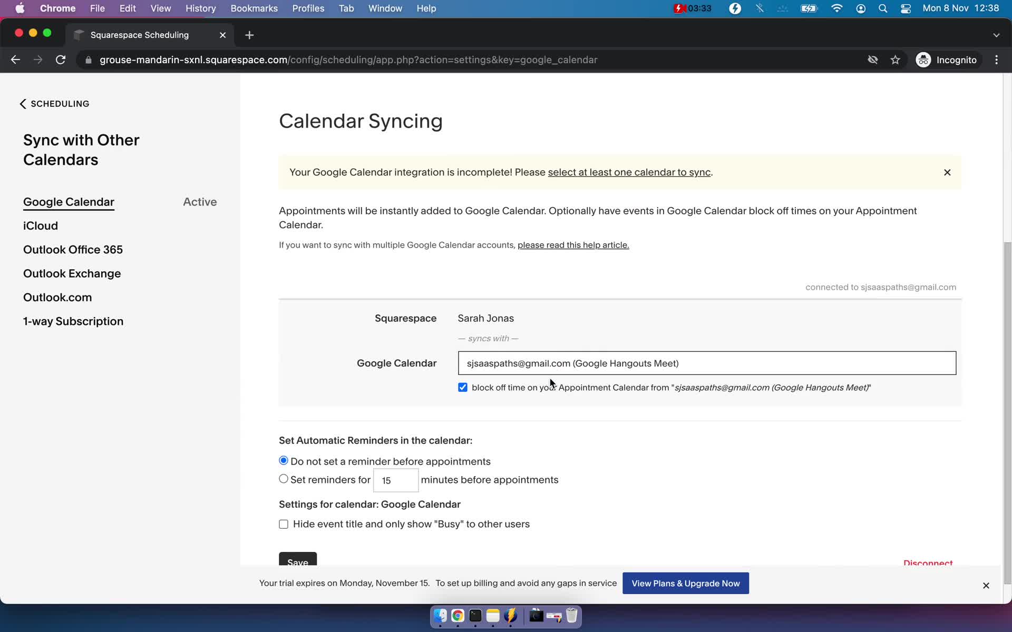This screenshot has width=1012, height=632.
Task: Select Do not set a reminder option
Action: click(x=284, y=461)
